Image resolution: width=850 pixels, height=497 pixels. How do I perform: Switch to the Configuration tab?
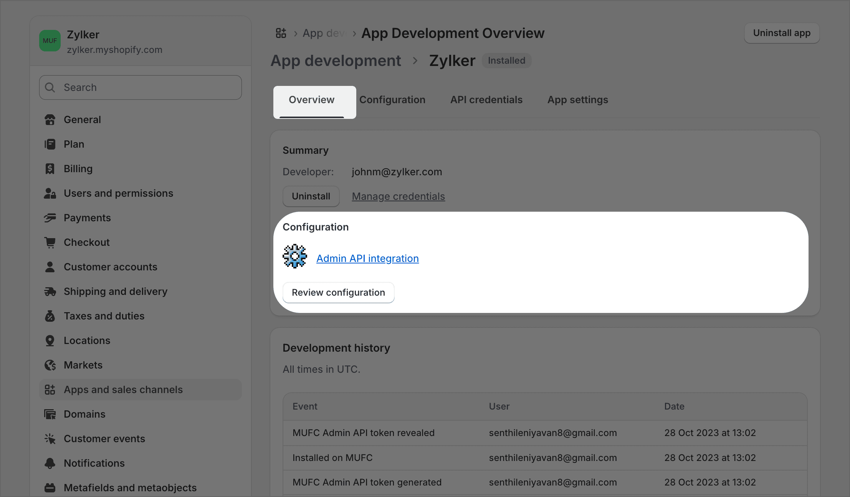pyautogui.click(x=392, y=100)
